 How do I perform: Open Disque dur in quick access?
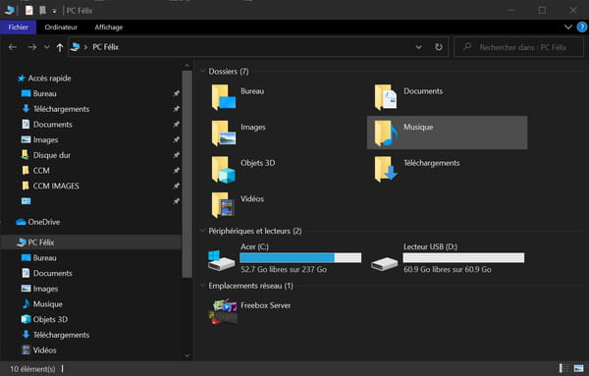coord(52,155)
